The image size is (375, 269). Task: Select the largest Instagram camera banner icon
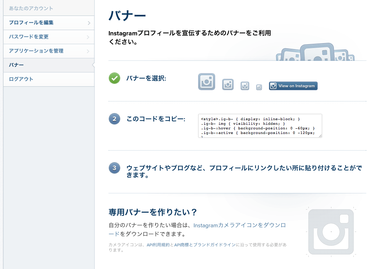[207, 82]
